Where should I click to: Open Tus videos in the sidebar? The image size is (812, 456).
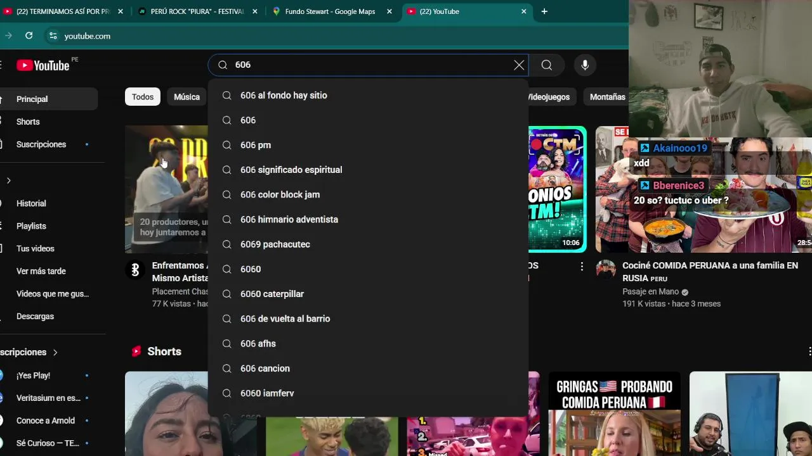point(49,249)
